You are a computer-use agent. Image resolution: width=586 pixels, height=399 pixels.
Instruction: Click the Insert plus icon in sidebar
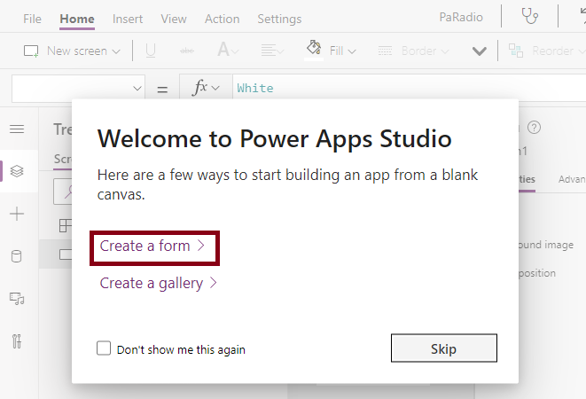pyautogui.click(x=17, y=214)
